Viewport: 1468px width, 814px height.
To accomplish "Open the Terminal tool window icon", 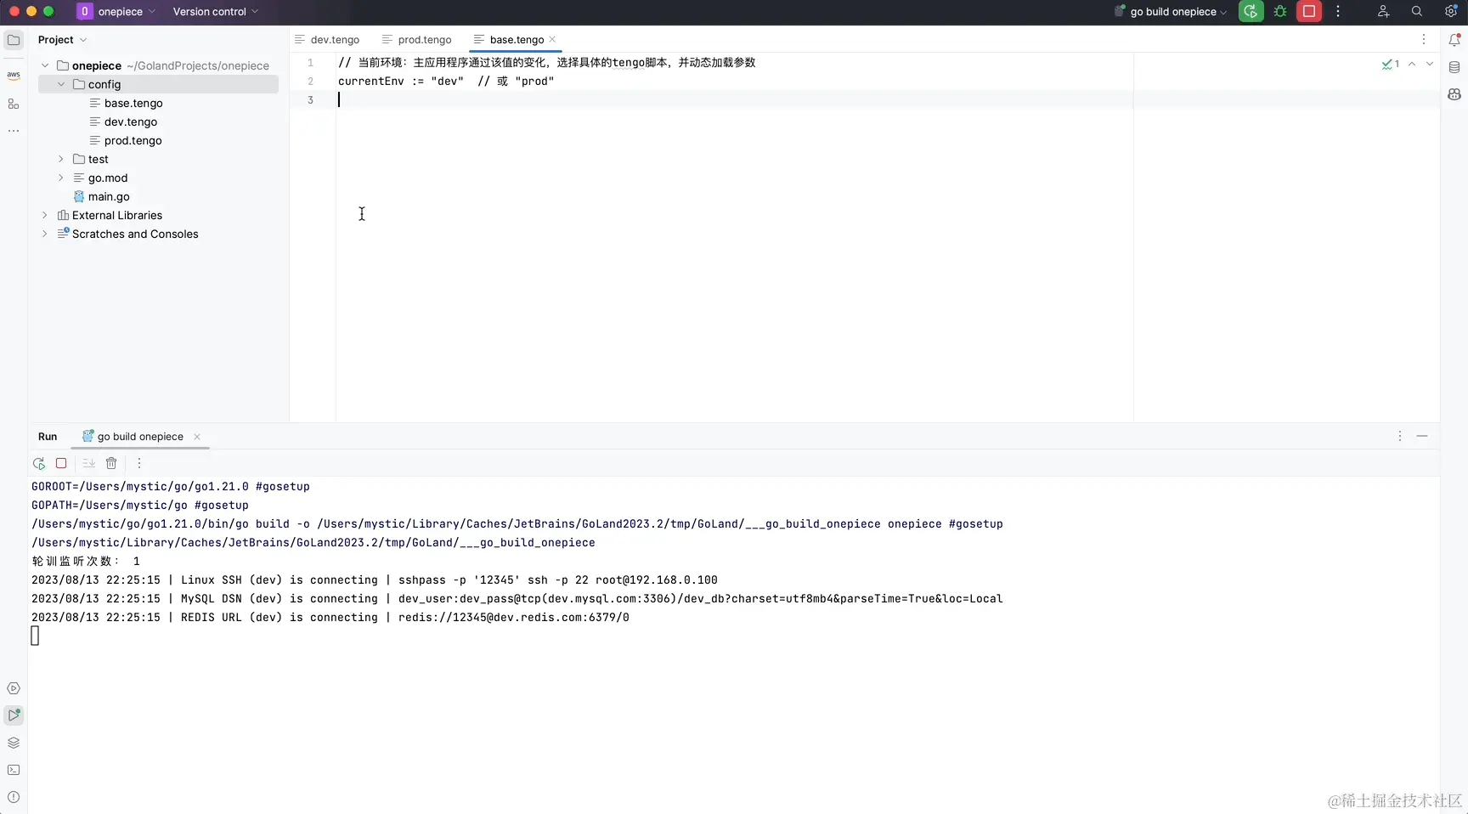I will 14,770.
